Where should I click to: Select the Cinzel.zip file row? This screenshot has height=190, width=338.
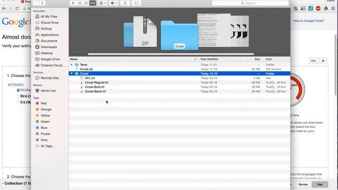pos(180,69)
